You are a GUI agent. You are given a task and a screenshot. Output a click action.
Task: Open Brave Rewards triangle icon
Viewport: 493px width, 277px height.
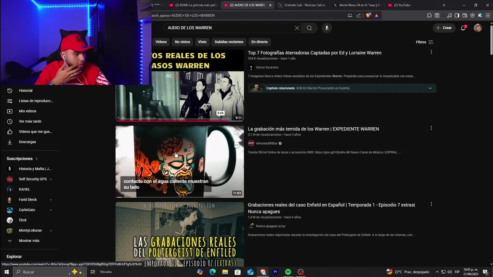click(x=376, y=15)
